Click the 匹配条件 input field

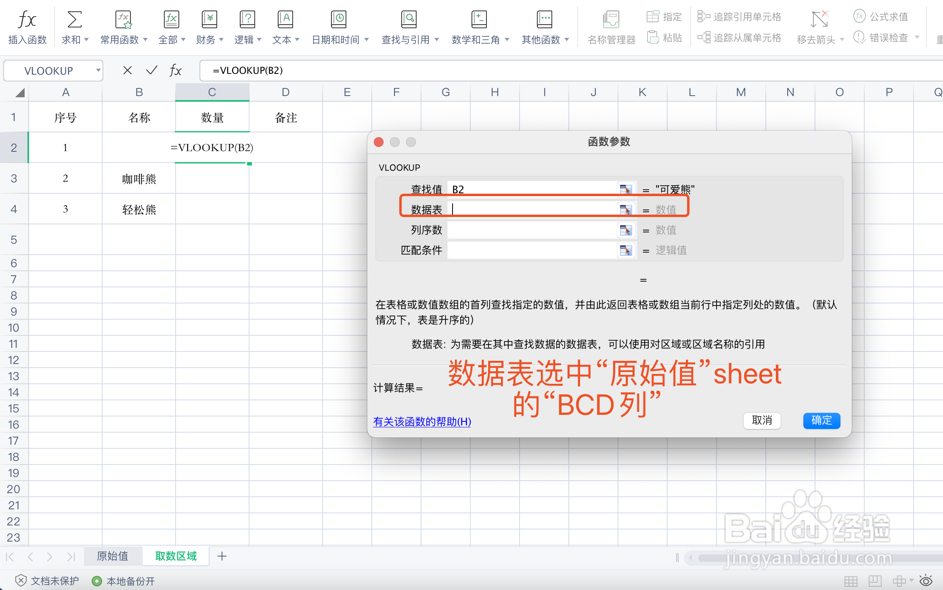click(532, 250)
